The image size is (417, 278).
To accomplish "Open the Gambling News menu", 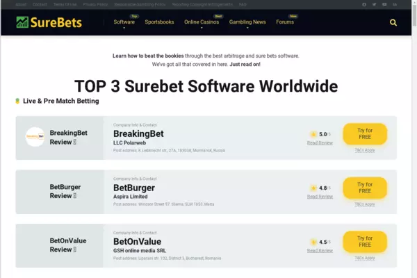I will [247, 22].
